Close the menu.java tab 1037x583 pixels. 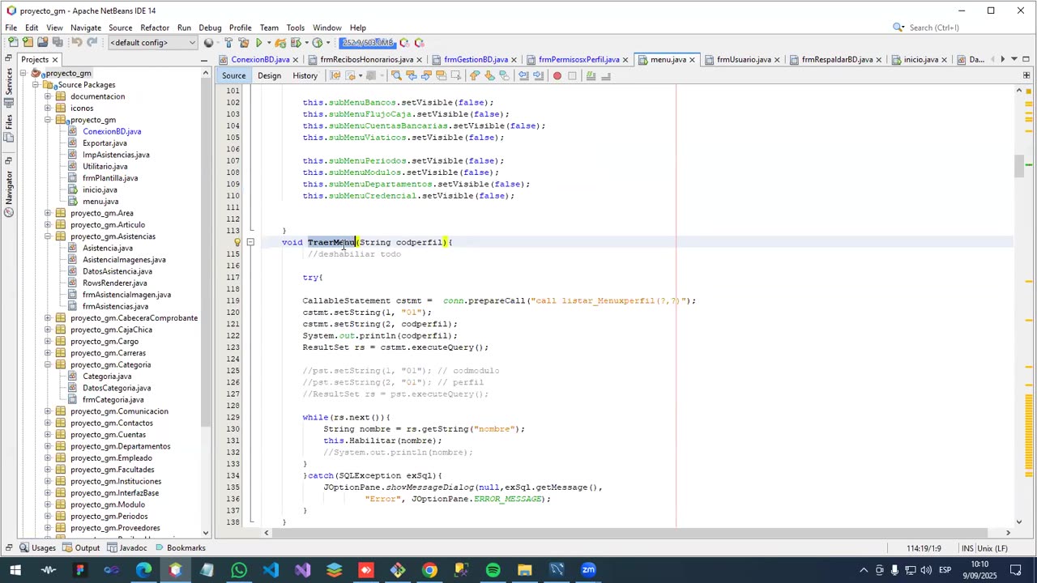[694, 60]
